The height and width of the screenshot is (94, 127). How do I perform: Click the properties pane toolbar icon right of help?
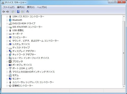coord(22,12)
